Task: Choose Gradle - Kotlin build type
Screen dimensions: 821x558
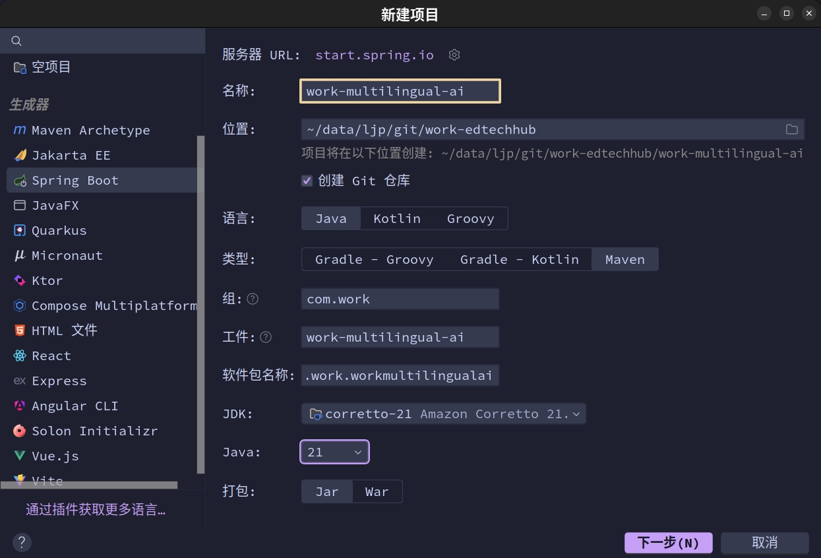Action: pyautogui.click(x=519, y=259)
